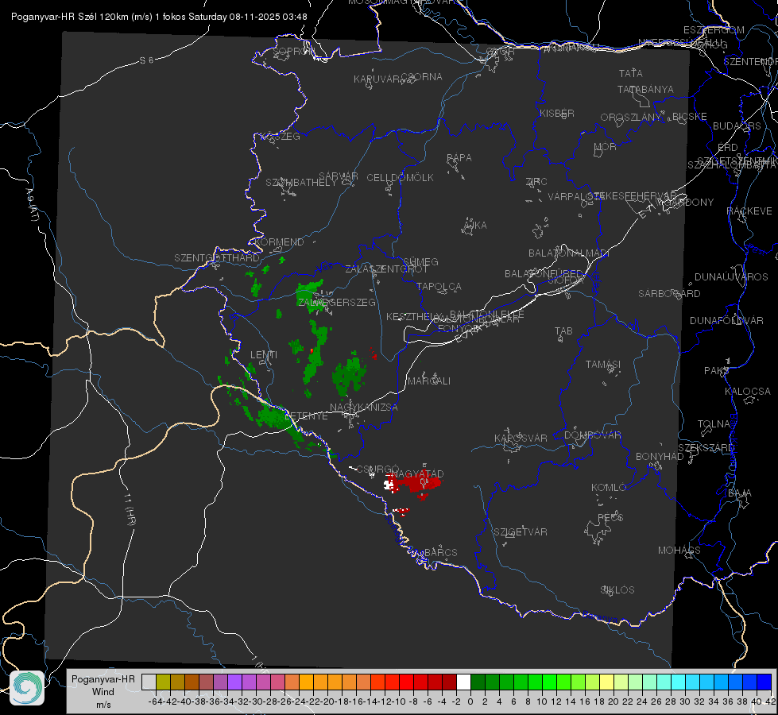The width and height of the screenshot is (778, 715).
Task: Click the CELLDÖMÖLK label
Action: point(400,177)
